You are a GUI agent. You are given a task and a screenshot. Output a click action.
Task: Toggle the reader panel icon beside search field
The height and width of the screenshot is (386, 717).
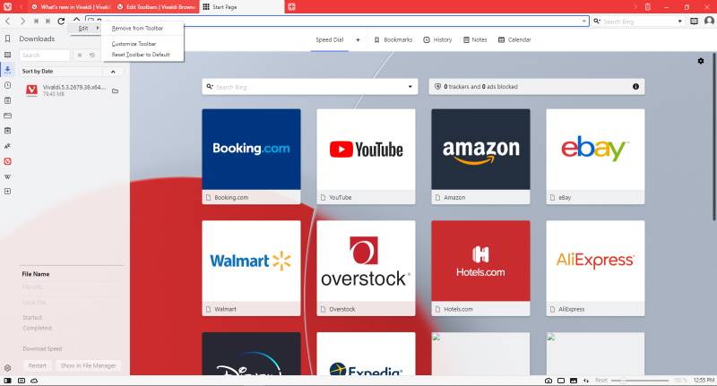tap(694, 21)
